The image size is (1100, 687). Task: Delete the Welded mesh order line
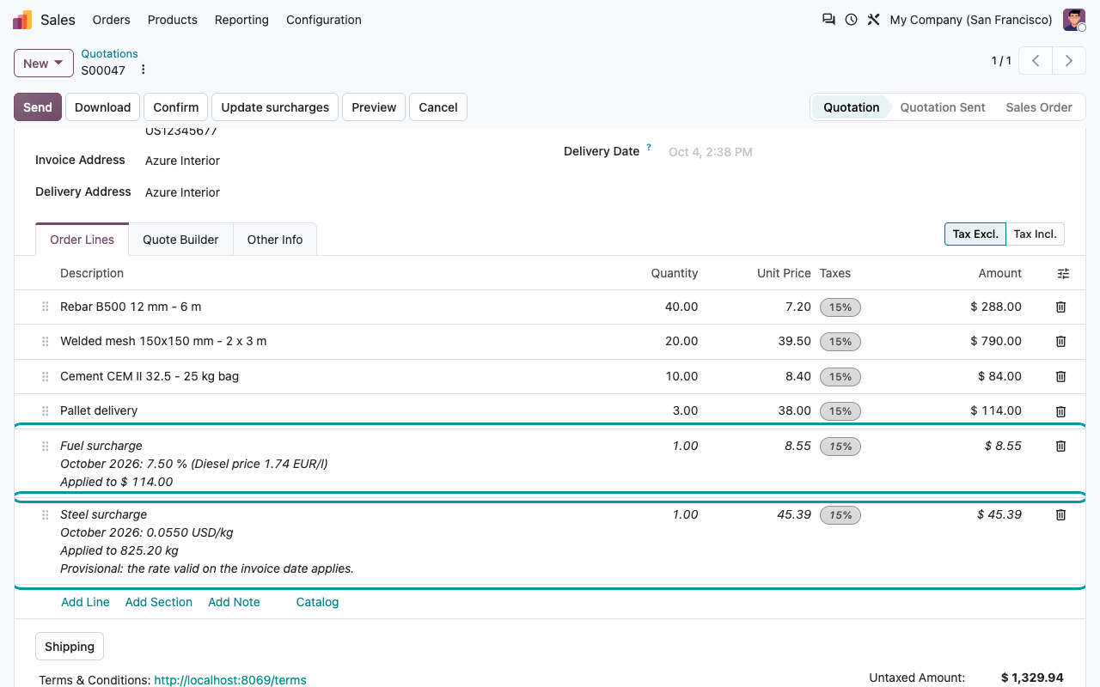(x=1060, y=342)
